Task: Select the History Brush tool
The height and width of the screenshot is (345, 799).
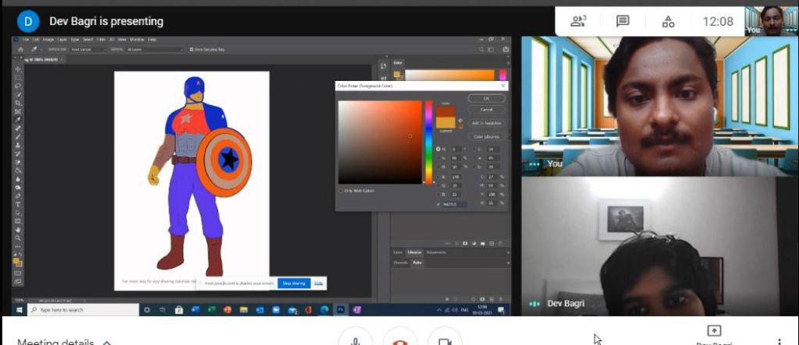Action: pos(18,153)
